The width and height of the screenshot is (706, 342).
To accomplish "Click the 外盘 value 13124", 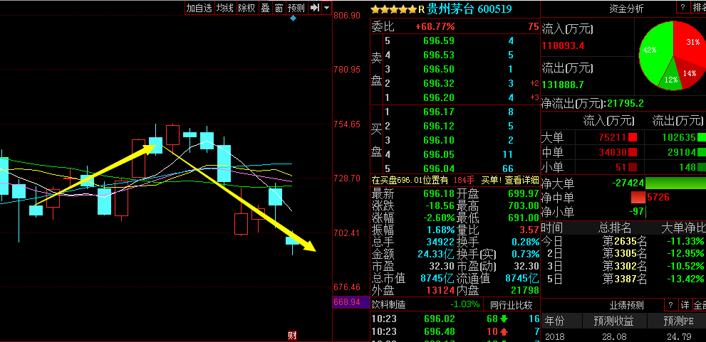I will click(x=440, y=290).
